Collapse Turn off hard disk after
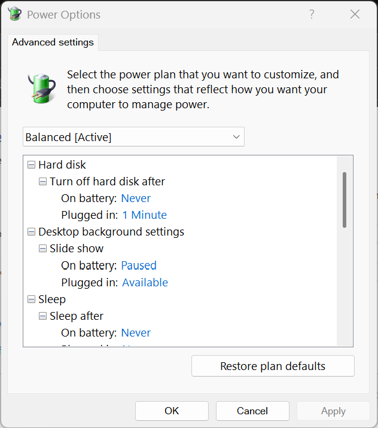The width and height of the screenshot is (378, 428). point(42,181)
